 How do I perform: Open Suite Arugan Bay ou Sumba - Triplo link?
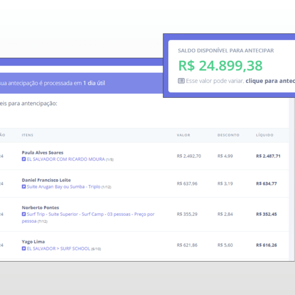(x=63, y=187)
